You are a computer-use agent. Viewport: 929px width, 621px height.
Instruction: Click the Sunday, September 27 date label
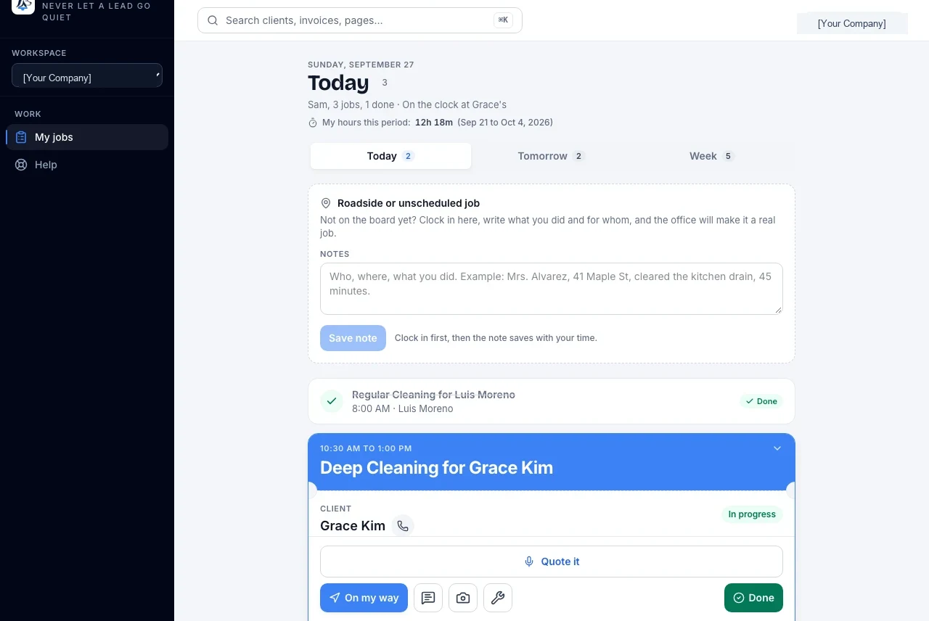(361, 65)
